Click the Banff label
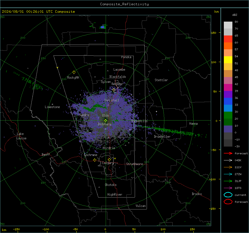 tap(46, 154)
